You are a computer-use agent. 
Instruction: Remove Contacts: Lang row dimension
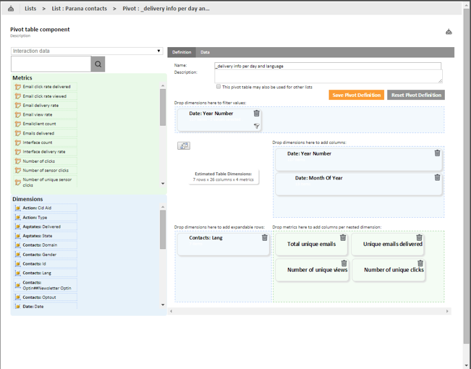(x=264, y=237)
